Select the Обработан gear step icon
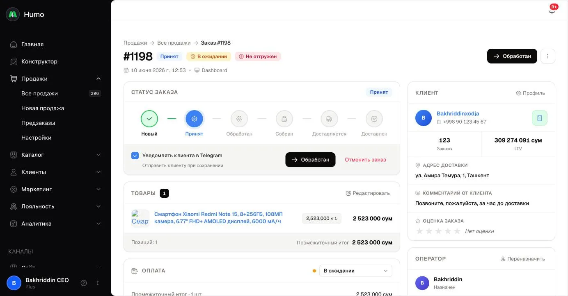 point(239,119)
